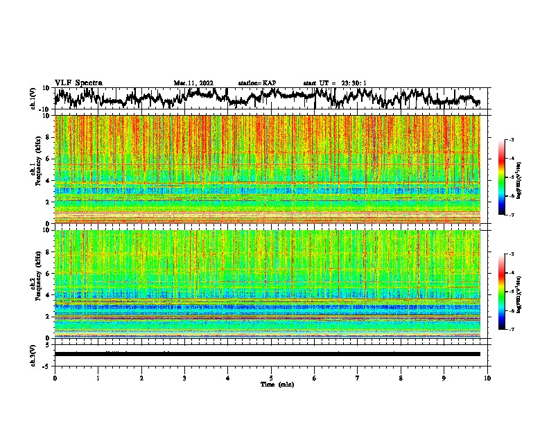Screen dimensions: 549x424
Task: Click the "station=KAP" header label
Action: 257,83
